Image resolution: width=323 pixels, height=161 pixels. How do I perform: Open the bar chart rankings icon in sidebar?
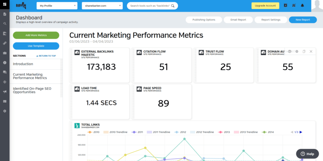tap(5, 33)
